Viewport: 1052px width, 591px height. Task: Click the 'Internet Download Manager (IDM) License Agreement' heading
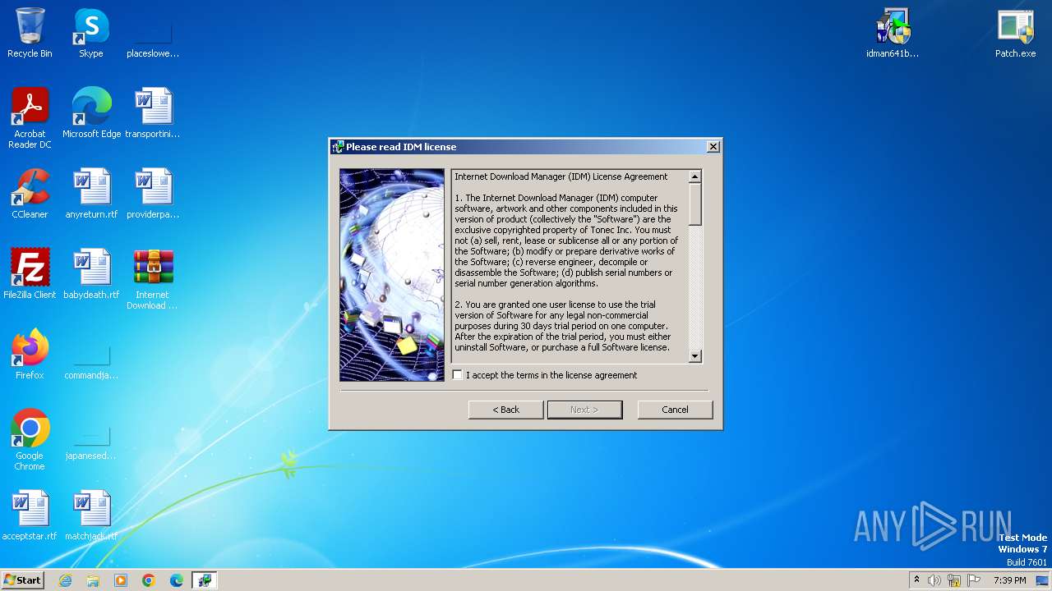[561, 176]
